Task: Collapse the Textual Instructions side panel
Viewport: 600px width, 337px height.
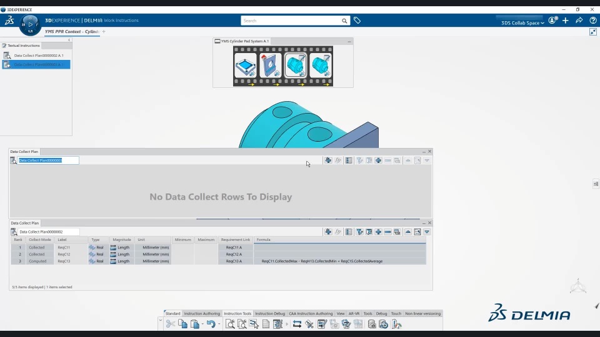Action: (69, 40)
